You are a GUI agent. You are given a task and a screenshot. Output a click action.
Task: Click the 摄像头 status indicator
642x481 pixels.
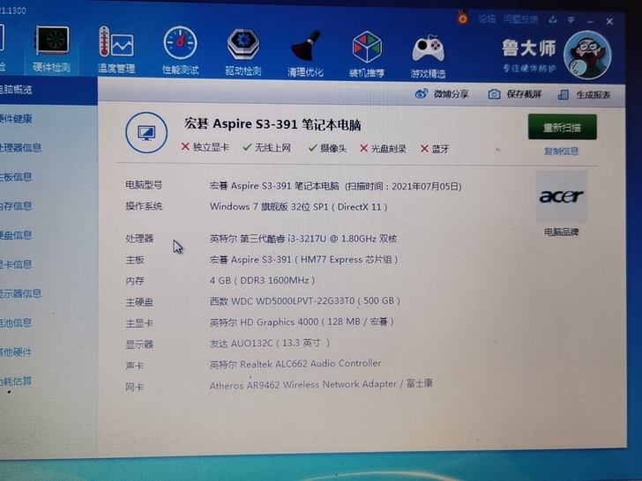(327, 148)
